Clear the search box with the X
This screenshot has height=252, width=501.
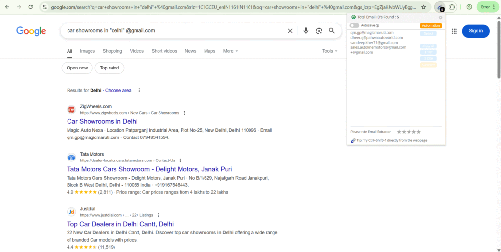coord(290,31)
